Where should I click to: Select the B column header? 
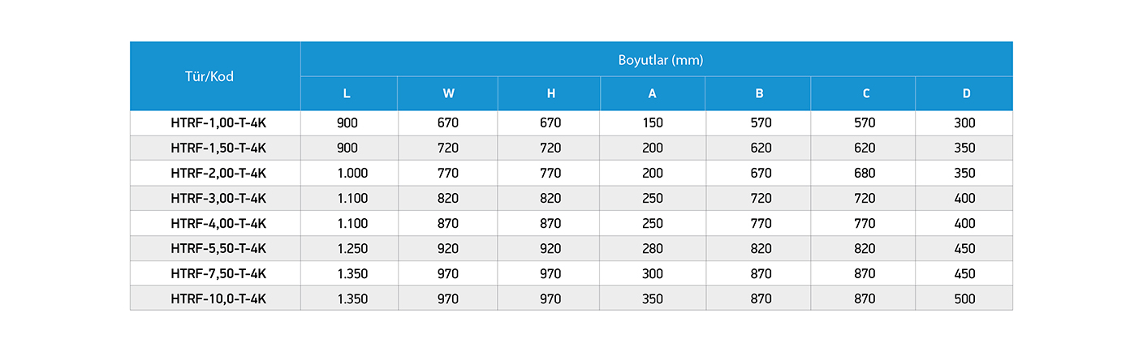click(758, 93)
